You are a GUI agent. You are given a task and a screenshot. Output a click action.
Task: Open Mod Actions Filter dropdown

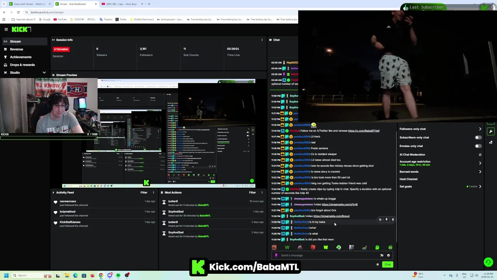pyautogui.click(x=253, y=192)
